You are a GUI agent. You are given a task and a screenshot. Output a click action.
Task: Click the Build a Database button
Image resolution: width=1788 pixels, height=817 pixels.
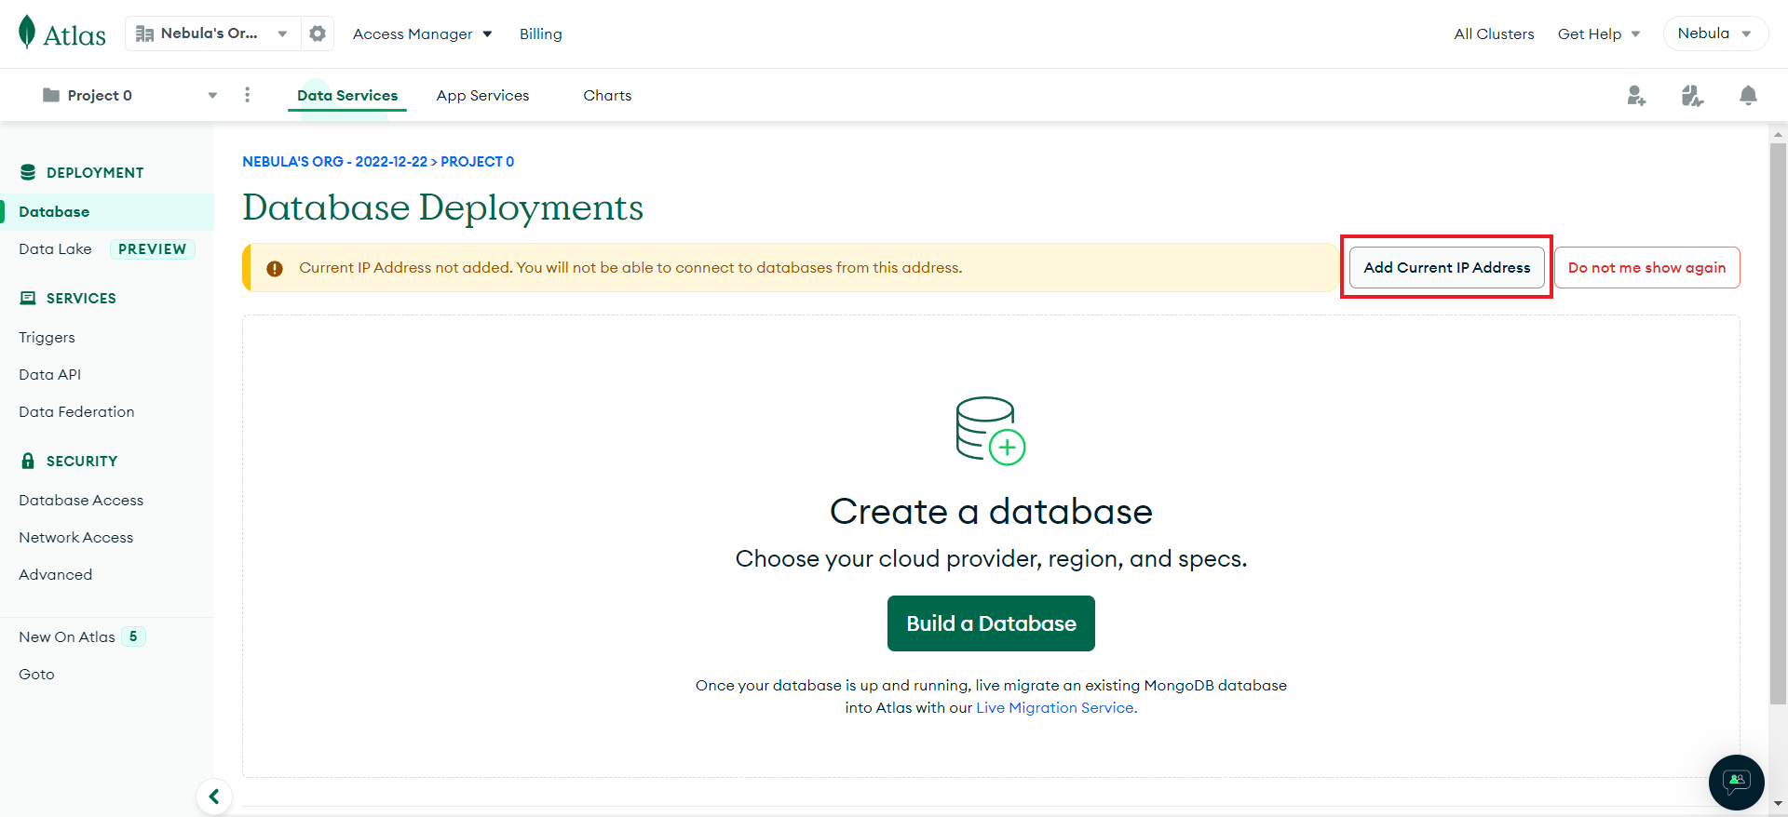(x=991, y=623)
